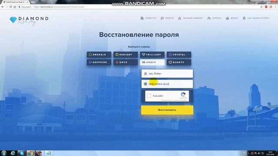Click the volume icon in system tray
The height and width of the screenshot is (156, 278).
pos(259,153)
